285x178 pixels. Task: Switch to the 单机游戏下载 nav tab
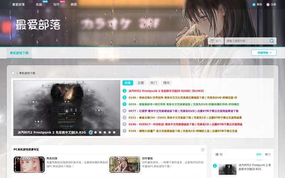pyautogui.click(x=19, y=53)
